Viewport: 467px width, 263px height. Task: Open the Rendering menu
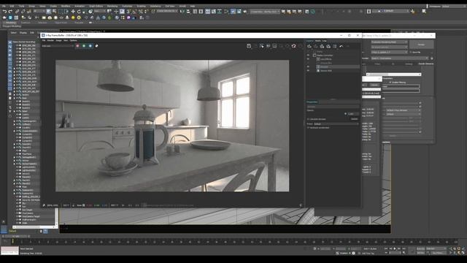tap(112, 6)
